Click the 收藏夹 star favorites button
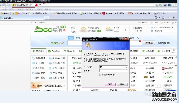Screen dimensions: 179x103 click(5, 13)
